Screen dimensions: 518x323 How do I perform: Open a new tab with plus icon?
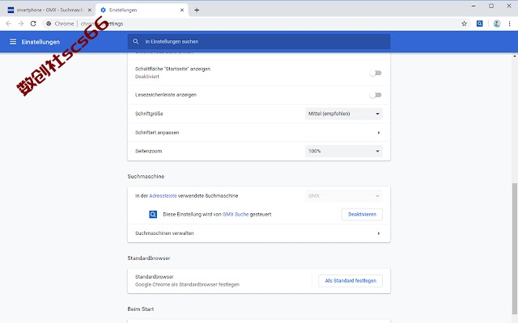197,10
